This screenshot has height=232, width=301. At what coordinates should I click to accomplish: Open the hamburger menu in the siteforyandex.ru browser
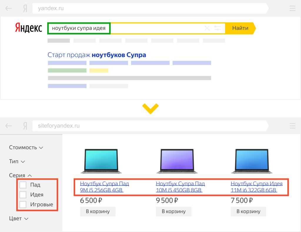point(292,126)
